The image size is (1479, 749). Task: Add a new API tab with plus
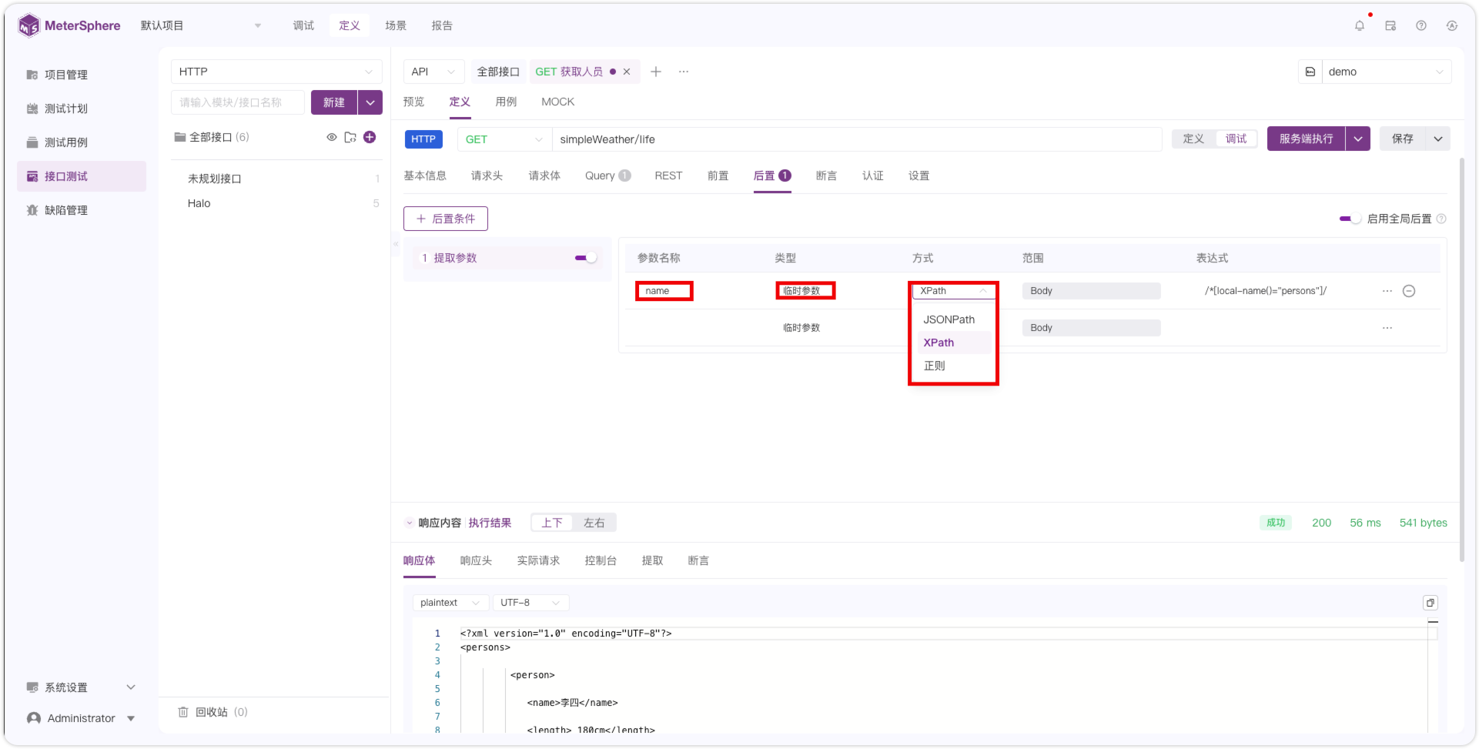click(656, 72)
